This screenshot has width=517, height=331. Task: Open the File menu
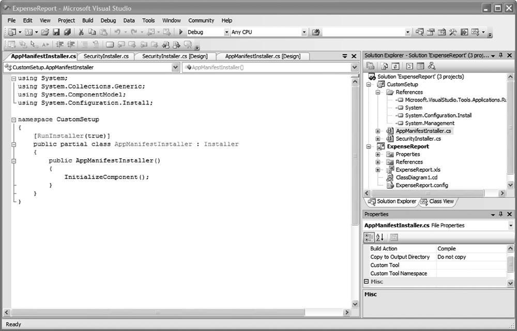click(11, 21)
